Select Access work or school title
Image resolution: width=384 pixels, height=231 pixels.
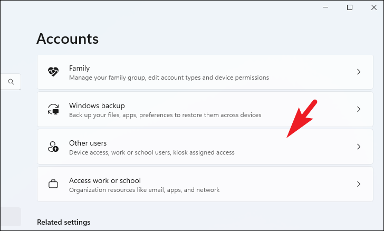click(105, 180)
